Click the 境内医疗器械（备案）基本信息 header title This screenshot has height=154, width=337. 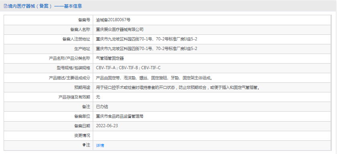(45, 6)
